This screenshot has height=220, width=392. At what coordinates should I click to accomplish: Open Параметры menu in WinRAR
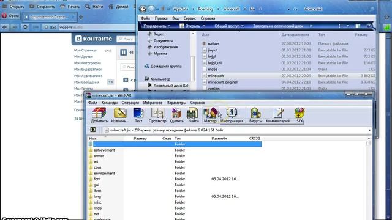pyautogui.click(x=176, y=103)
